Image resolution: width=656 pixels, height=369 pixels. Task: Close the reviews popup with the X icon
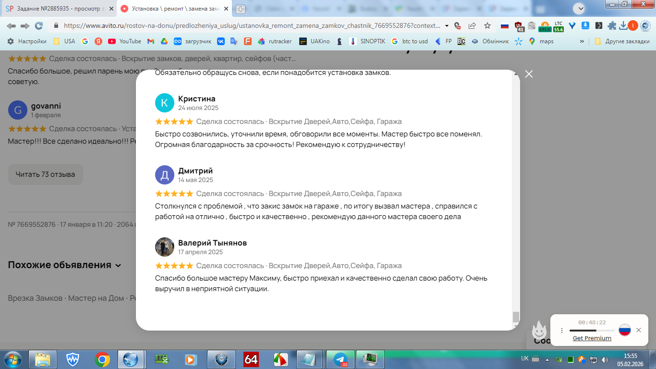[x=529, y=74]
